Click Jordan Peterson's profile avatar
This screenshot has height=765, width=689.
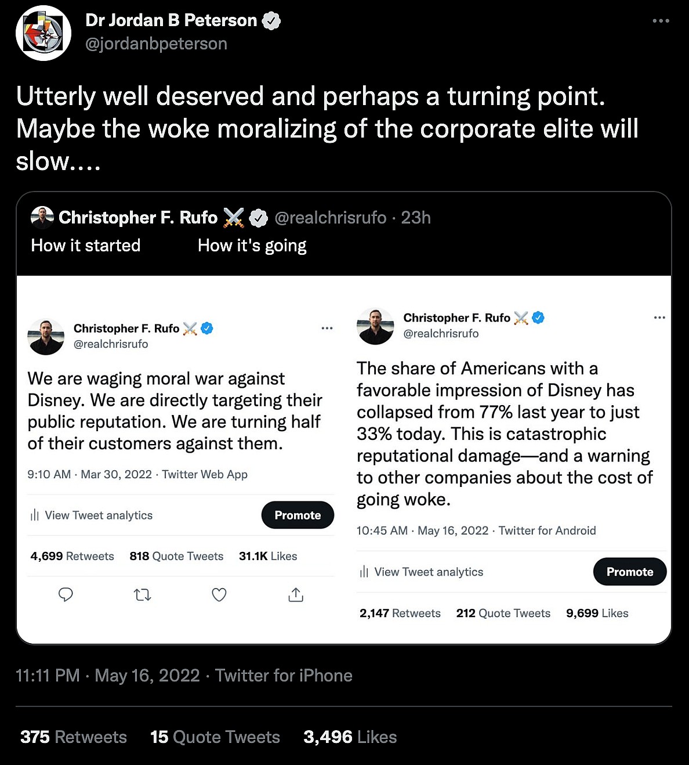coord(43,33)
